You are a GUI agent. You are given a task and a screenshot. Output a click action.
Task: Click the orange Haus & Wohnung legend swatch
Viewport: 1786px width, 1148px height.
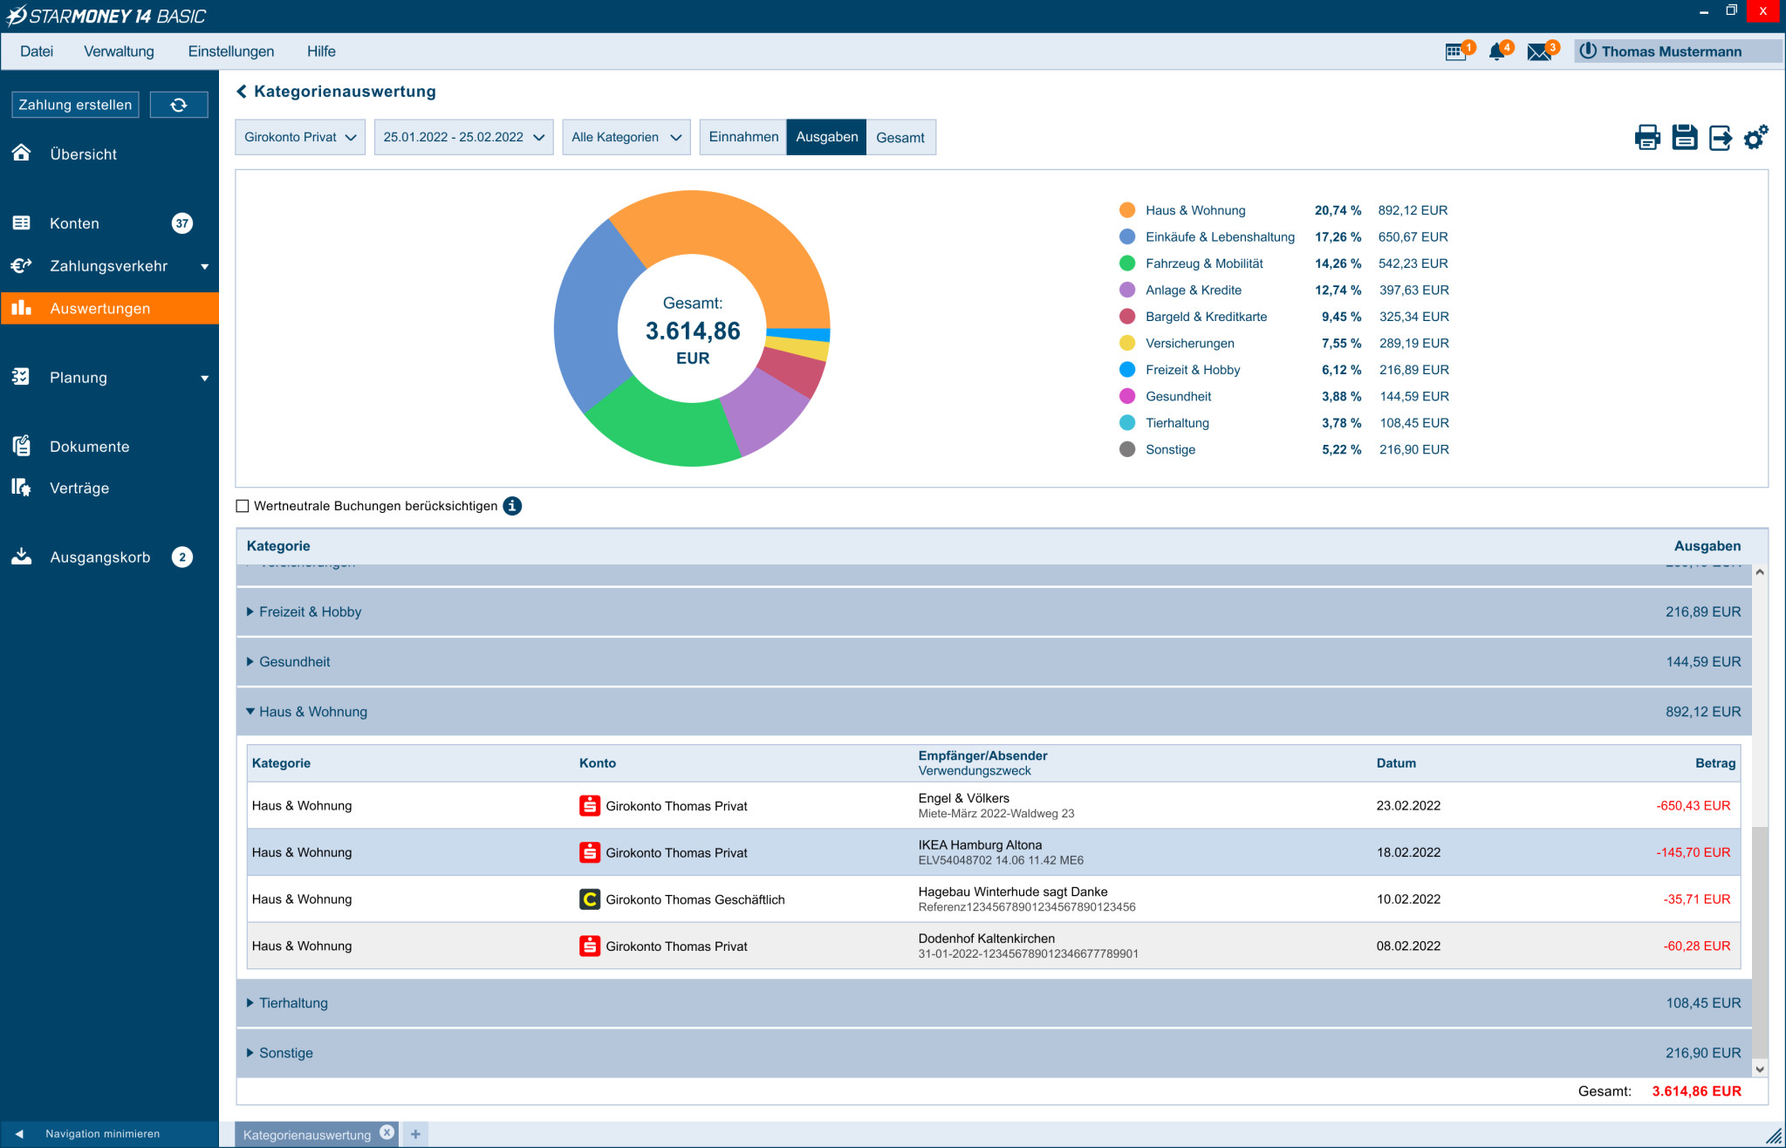(1127, 210)
